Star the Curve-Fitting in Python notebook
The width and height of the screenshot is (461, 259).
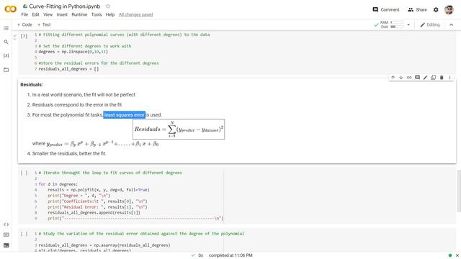point(108,6)
